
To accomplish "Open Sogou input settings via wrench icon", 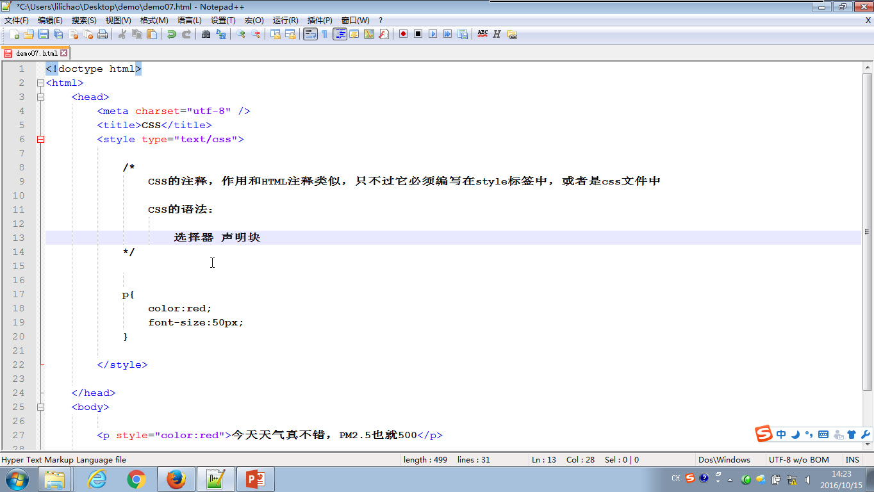I will tap(866, 434).
